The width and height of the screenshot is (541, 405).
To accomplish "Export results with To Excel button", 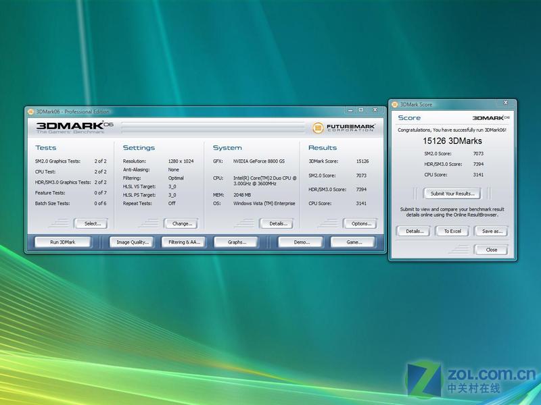I will tap(452, 231).
